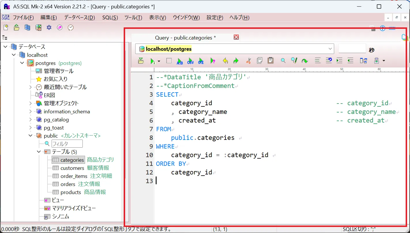Viewport: 410px width, 233px height.
Task: Open the SQL(S) menu
Action: [x=110, y=18]
